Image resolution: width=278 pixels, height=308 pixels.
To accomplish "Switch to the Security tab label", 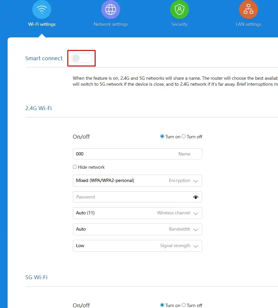I will point(179,24).
